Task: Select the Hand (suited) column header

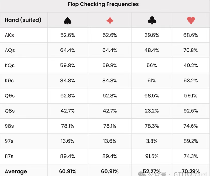Action: click(23, 20)
